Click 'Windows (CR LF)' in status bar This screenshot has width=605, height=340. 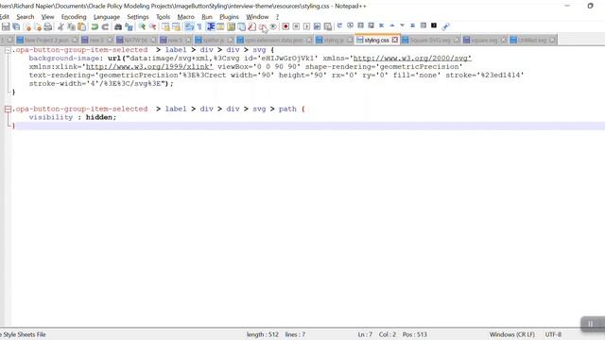[x=512, y=334]
